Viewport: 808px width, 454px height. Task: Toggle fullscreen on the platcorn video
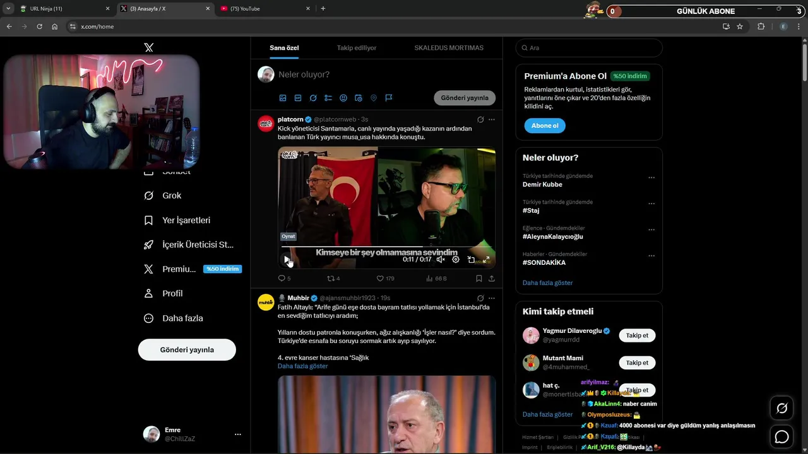[x=486, y=259]
